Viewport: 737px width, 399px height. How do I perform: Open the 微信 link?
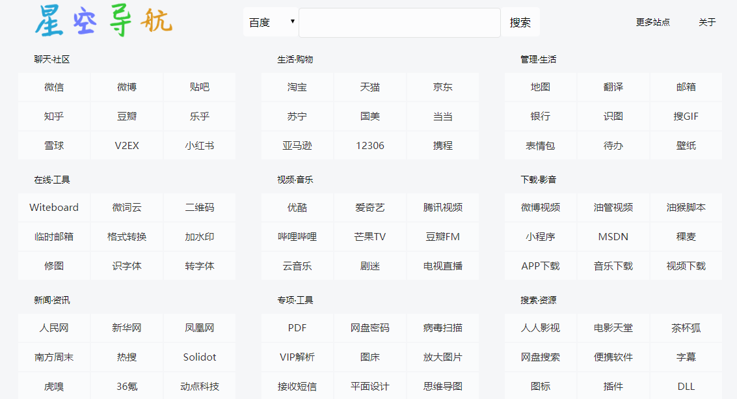point(54,87)
